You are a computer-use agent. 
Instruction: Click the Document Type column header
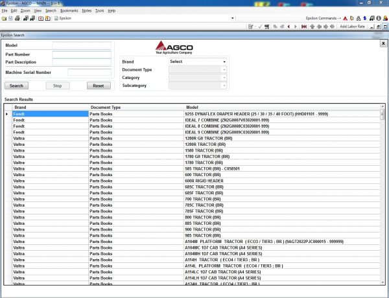136,108
